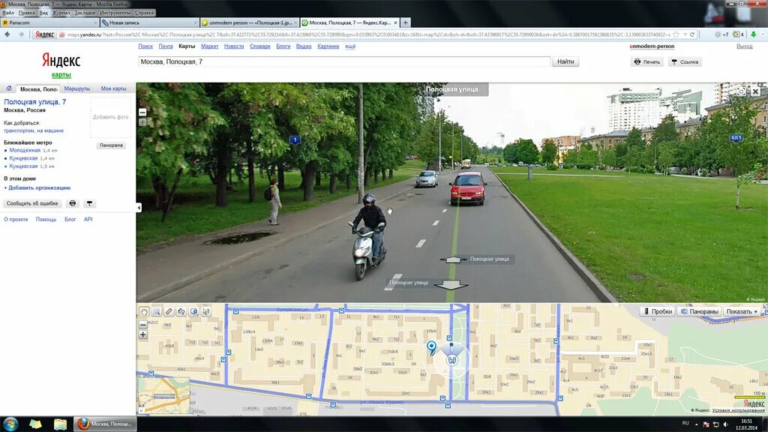Toggle Панорамы layer on map
768x432 pixels.
(699, 311)
